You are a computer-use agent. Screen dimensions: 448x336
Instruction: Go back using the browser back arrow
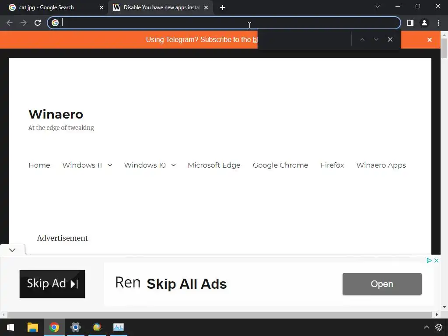(x=10, y=23)
